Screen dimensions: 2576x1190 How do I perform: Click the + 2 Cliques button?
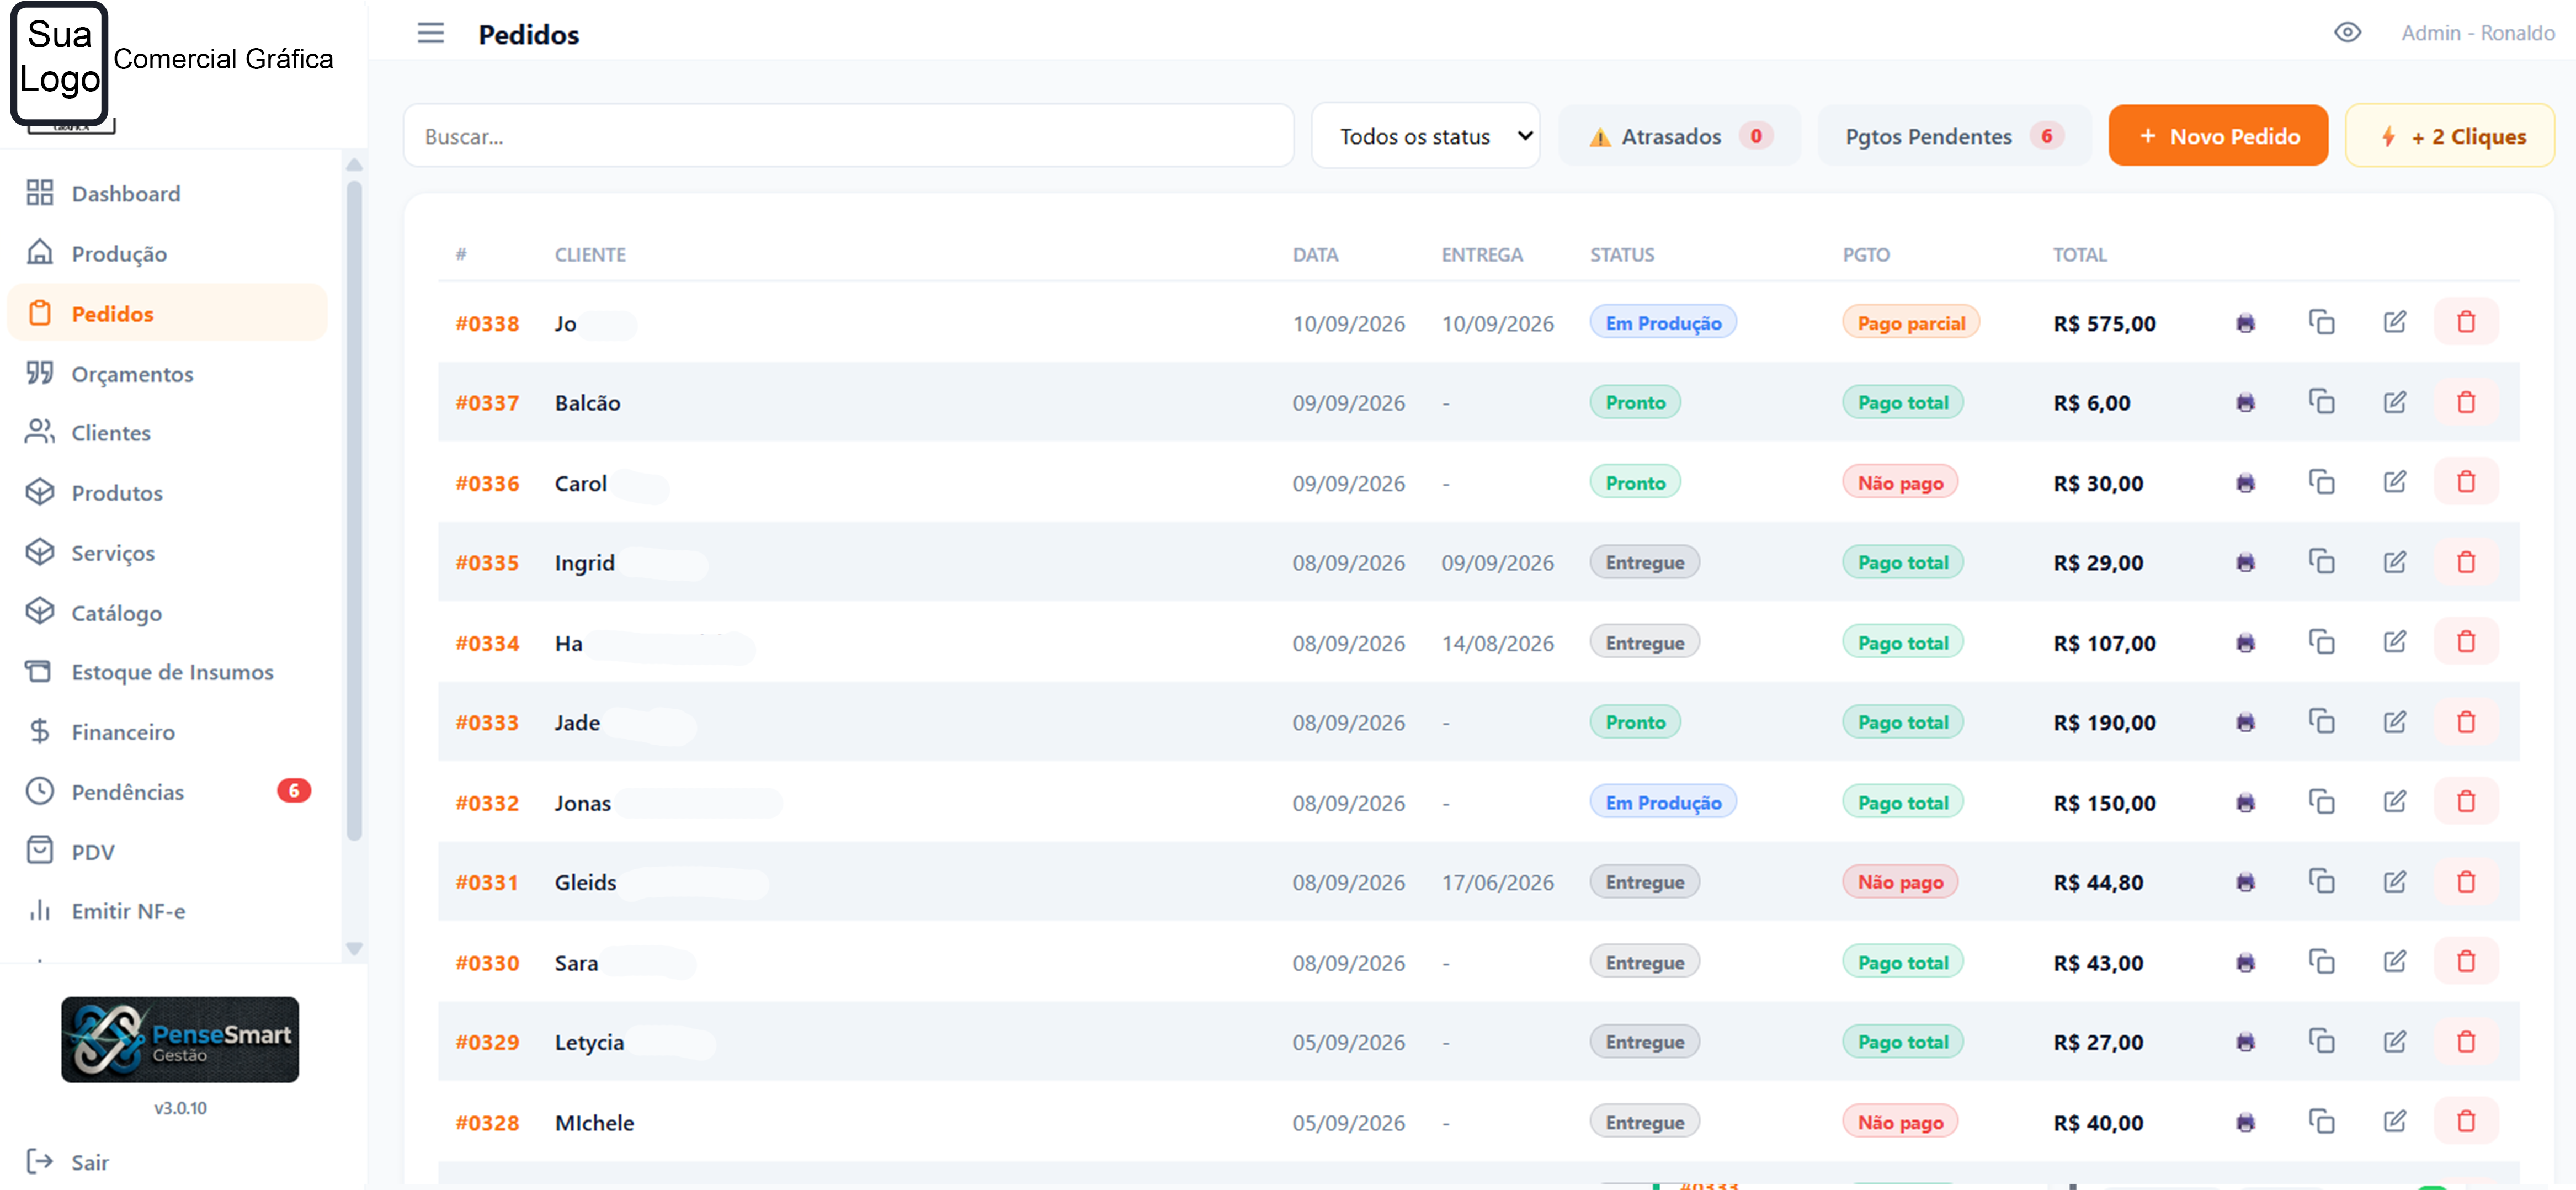[2449, 136]
